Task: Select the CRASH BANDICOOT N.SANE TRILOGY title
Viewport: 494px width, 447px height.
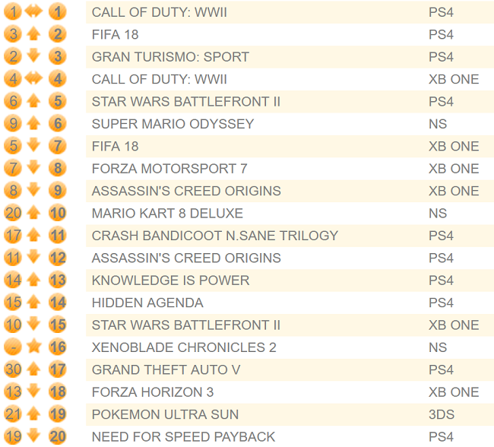Action: tap(215, 236)
